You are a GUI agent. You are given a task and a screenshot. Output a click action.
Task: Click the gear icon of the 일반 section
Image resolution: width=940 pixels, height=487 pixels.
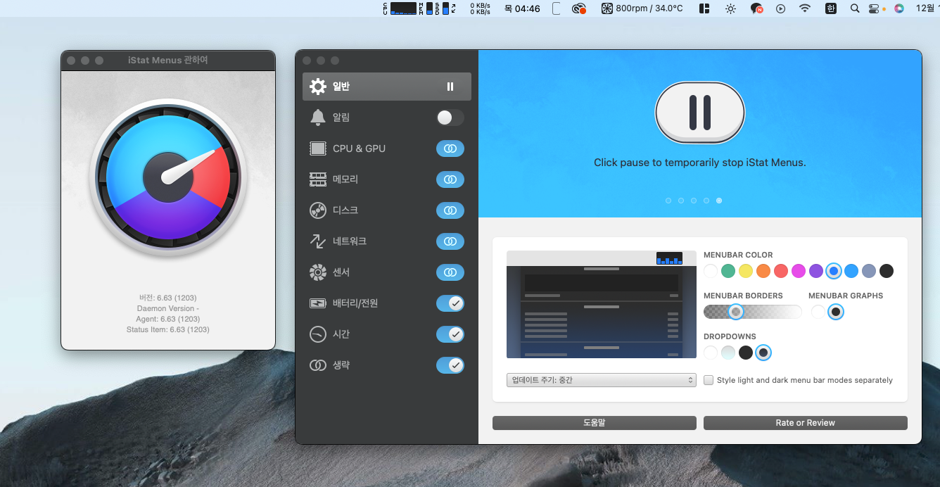pyautogui.click(x=318, y=87)
